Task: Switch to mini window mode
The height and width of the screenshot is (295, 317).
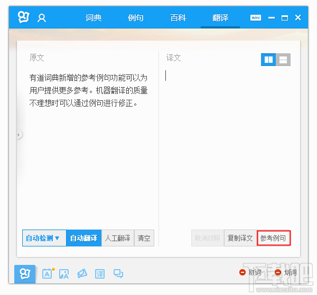Action: 256,18
